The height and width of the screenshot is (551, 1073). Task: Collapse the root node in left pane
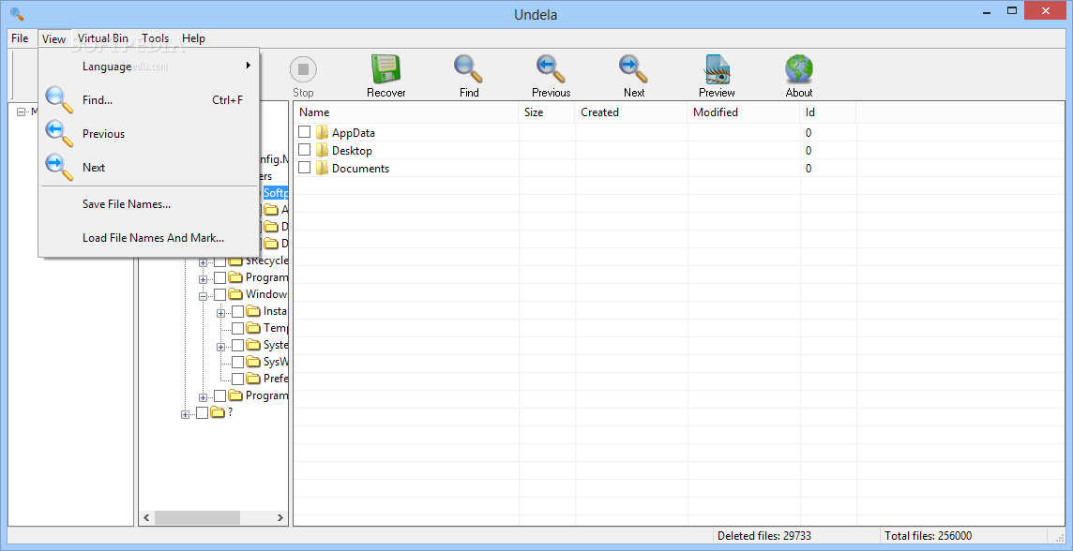(x=21, y=112)
